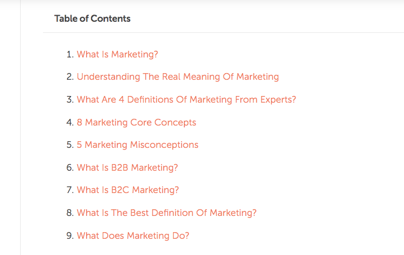Open the 5 Marketing Misconceptions section link
404x255 pixels.
[x=137, y=145]
